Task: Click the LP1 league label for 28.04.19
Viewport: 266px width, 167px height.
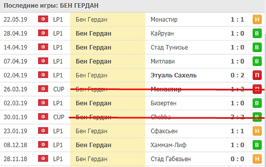Action: (x=58, y=33)
